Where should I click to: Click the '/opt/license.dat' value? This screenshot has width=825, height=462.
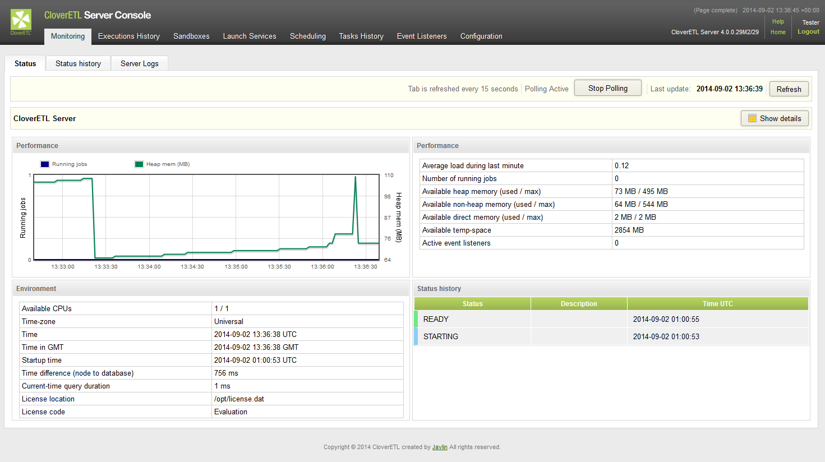(x=239, y=399)
